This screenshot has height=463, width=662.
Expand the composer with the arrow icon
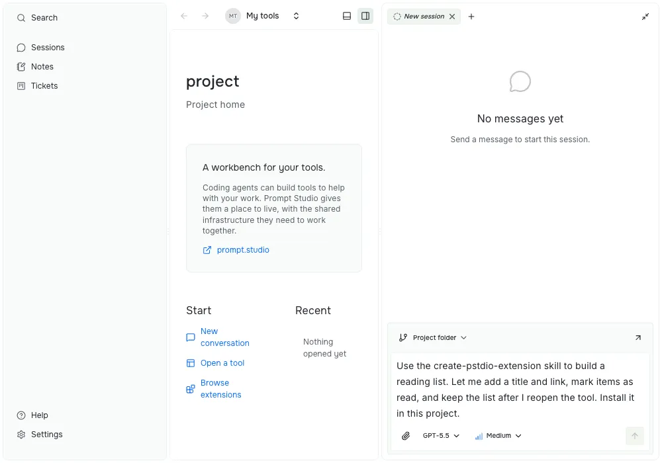pyautogui.click(x=638, y=338)
